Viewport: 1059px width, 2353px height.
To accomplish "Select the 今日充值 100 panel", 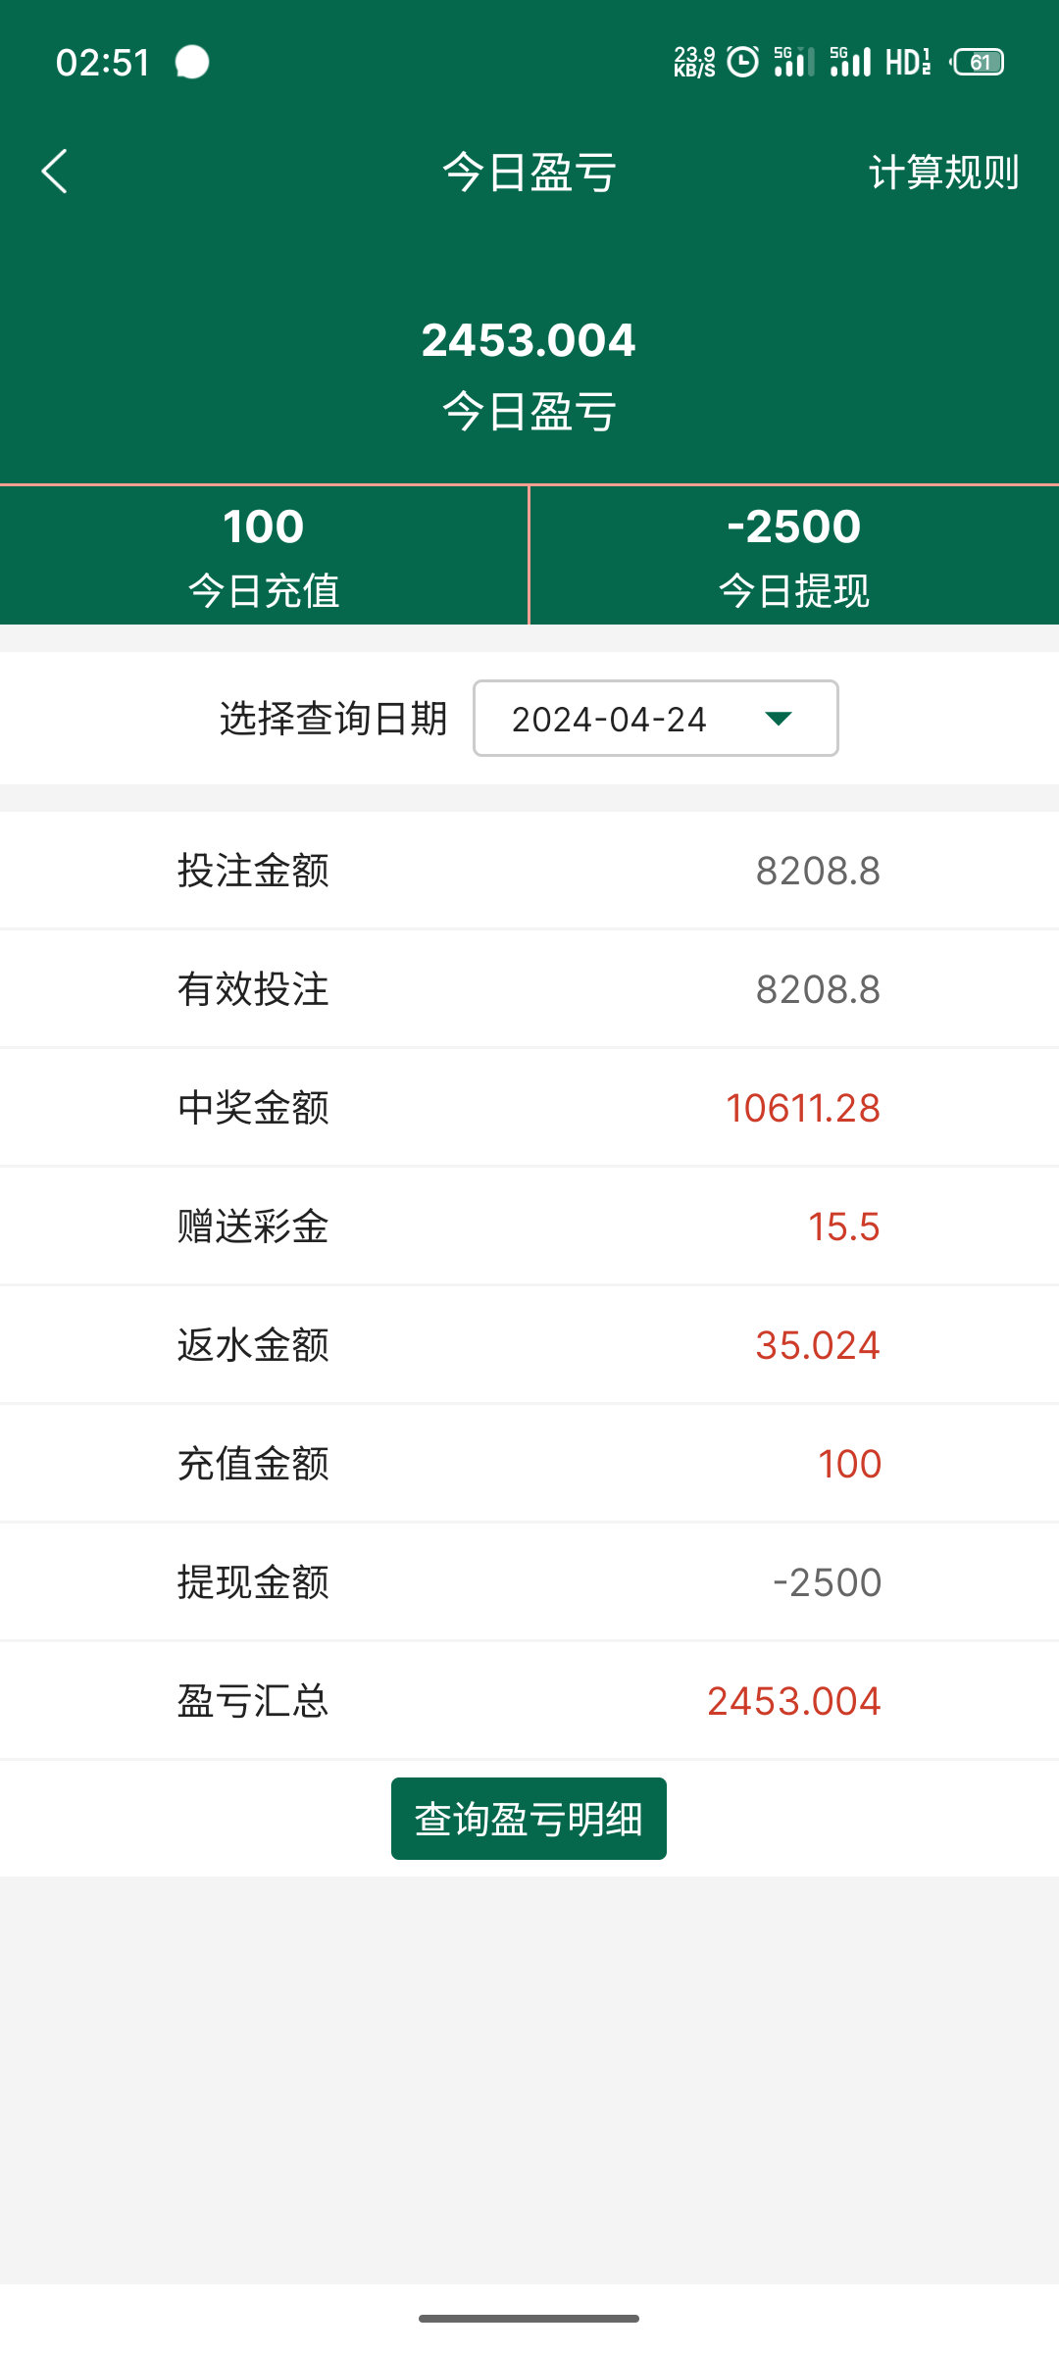I will pos(264,555).
